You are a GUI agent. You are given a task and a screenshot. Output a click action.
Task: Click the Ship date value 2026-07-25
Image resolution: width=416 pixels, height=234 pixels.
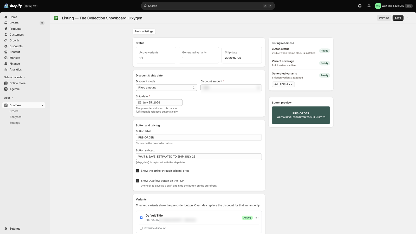click(x=233, y=58)
